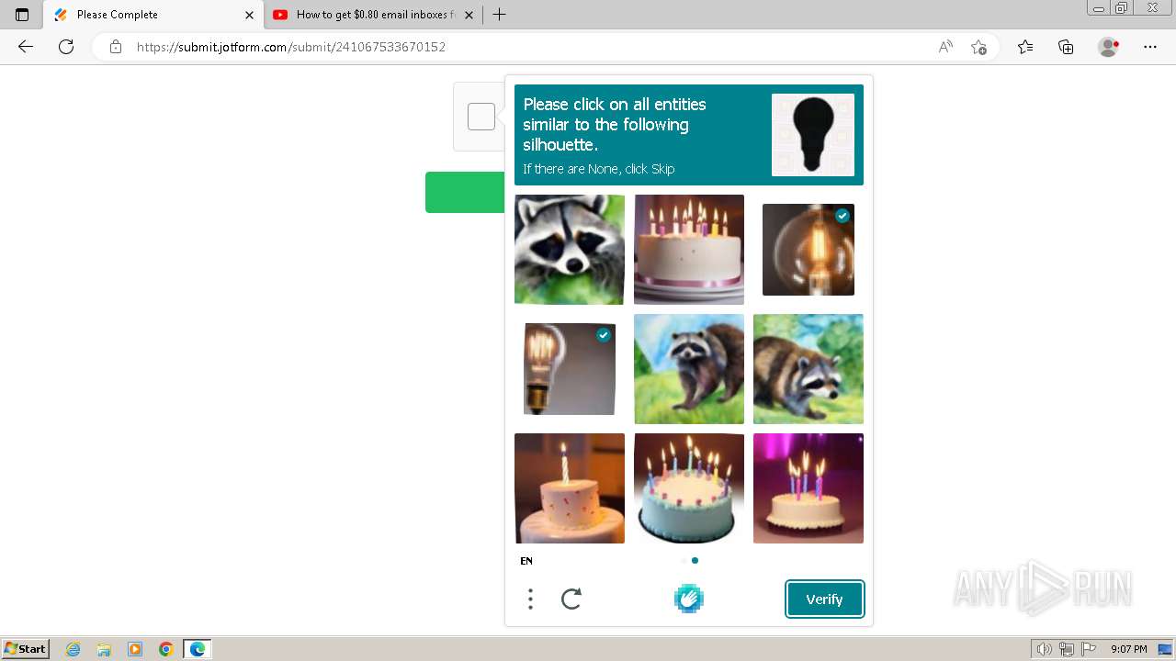Select the white cake with pink ribbon tile
The width and height of the screenshot is (1176, 661).
click(689, 250)
